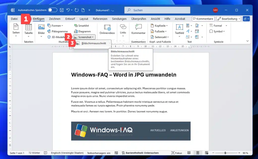Switch to the Sendungen tab

click(x=119, y=19)
